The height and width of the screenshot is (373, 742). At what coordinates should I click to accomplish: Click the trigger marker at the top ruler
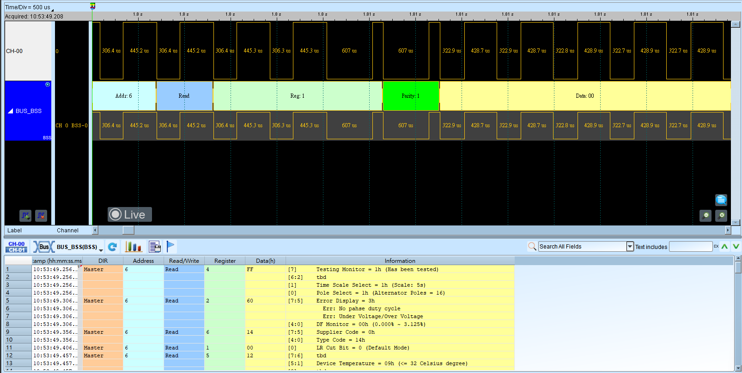(x=92, y=6)
